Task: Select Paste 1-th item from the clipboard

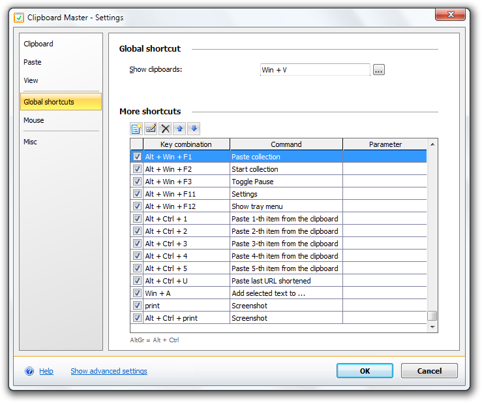Action: 286,219
